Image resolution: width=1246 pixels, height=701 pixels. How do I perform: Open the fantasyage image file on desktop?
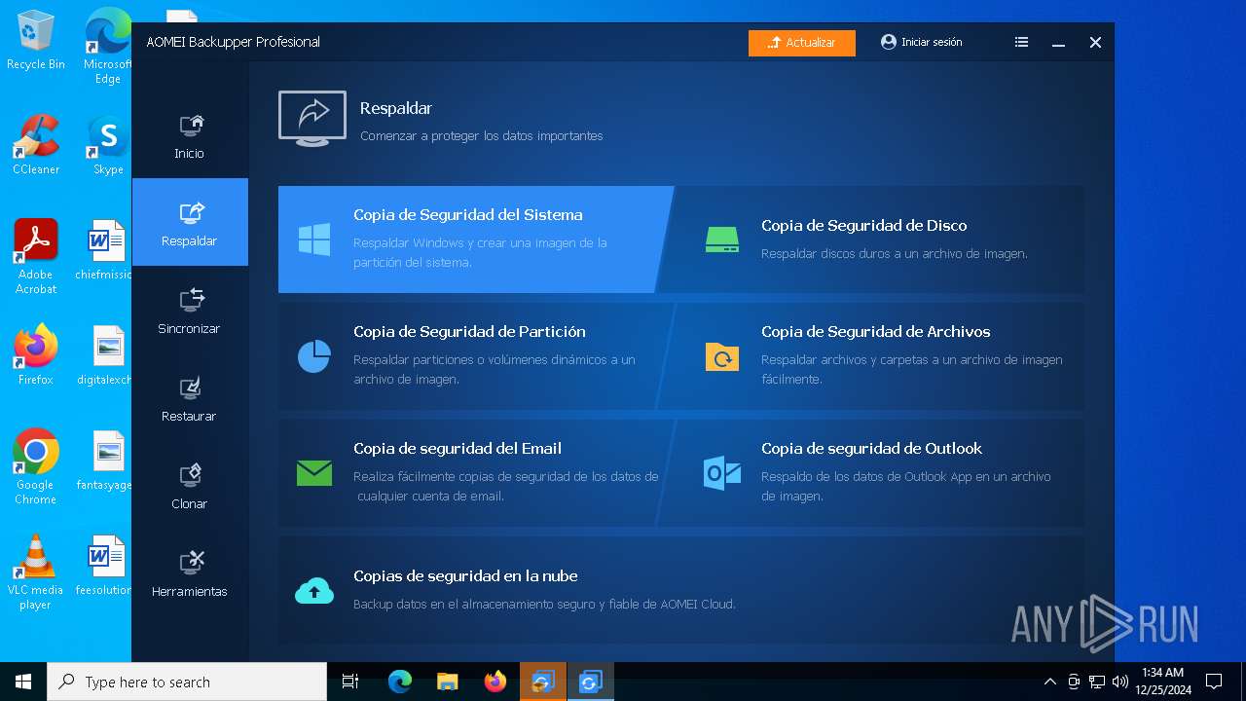point(105,461)
